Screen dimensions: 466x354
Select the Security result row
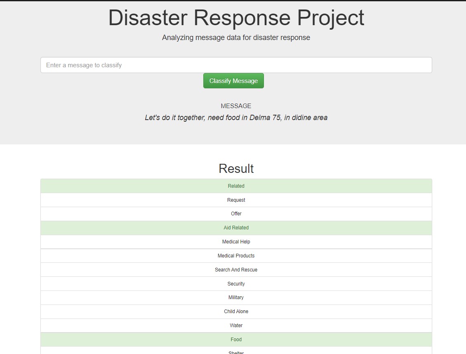[x=236, y=283]
